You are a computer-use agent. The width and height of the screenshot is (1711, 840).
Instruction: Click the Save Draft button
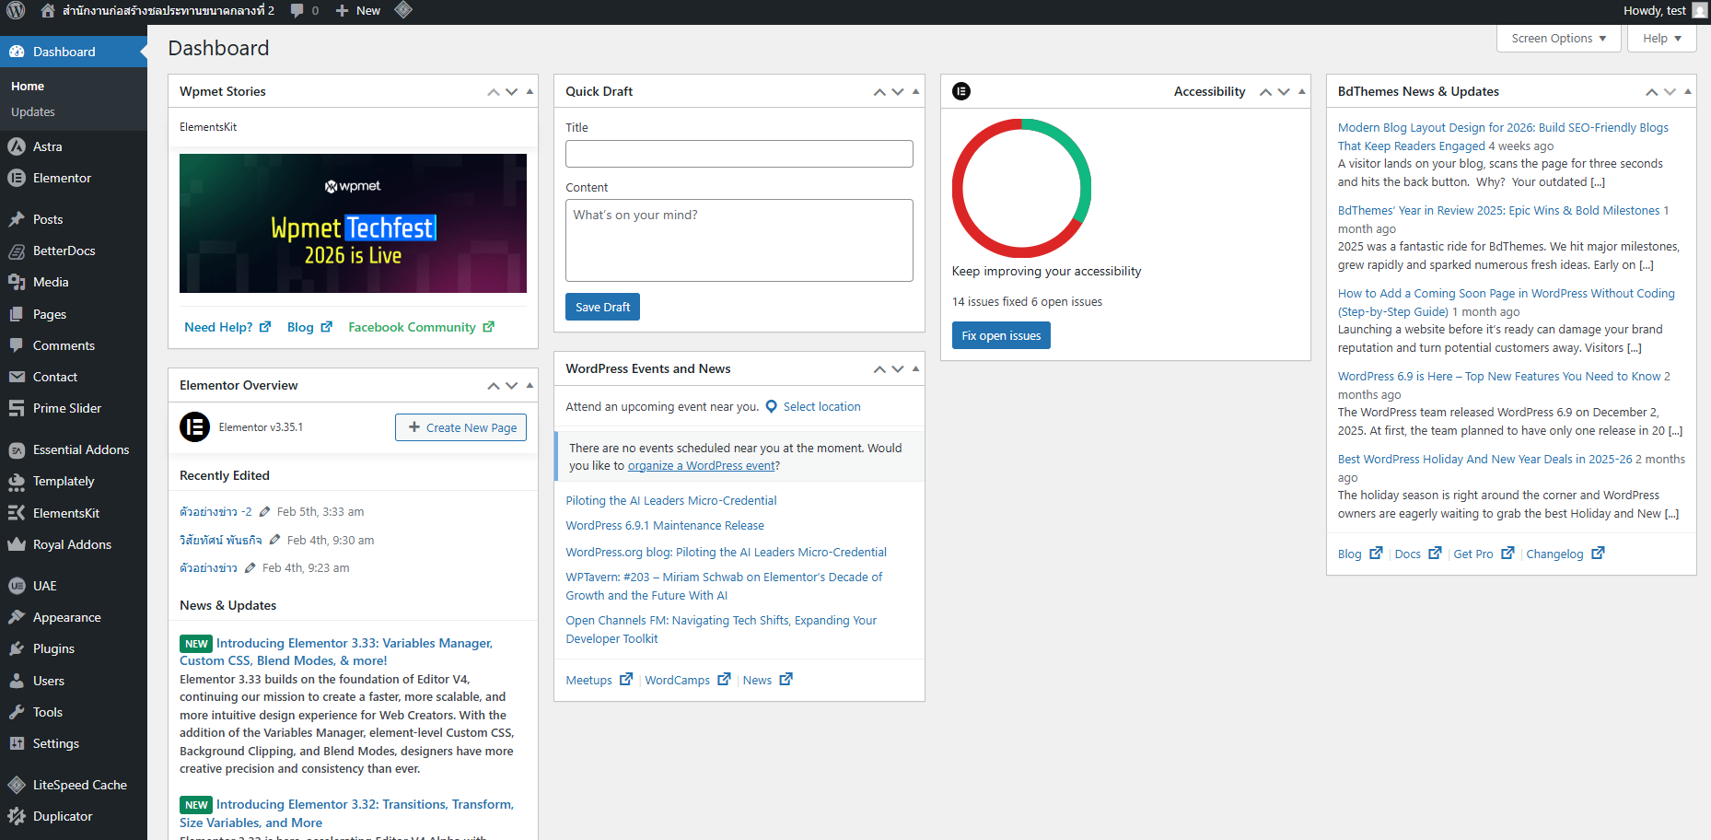602,307
